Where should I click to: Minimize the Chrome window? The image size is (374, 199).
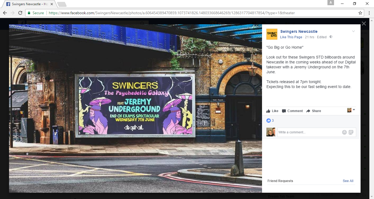click(x=342, y=4)
